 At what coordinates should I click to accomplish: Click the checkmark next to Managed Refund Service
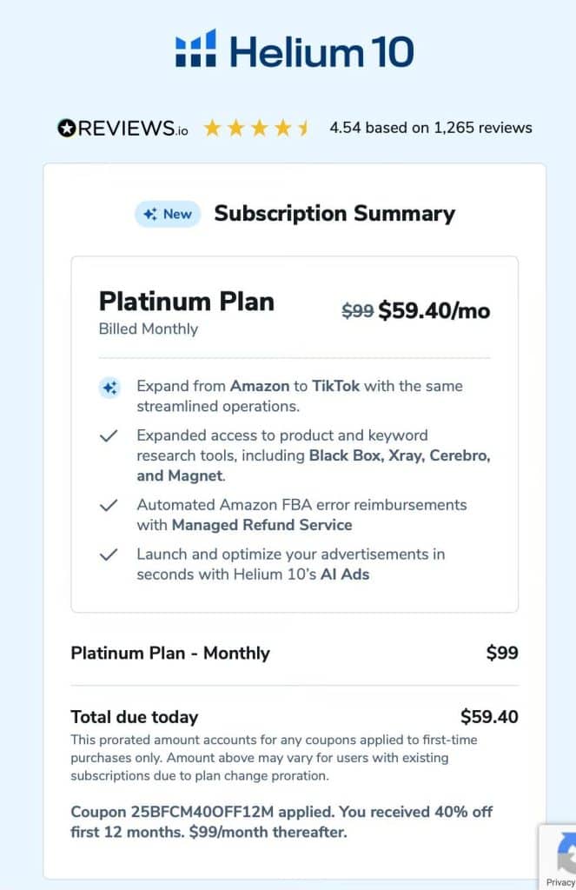pyautogui.click(x=109, y=506)
